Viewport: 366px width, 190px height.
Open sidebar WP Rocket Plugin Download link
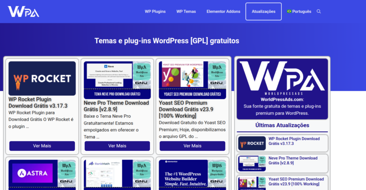(294, 141)
